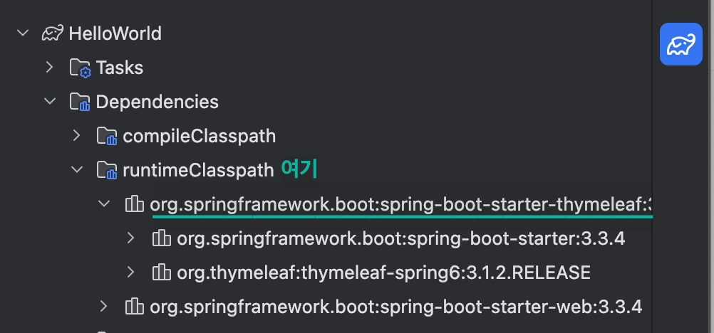Select the compileClasspath label
Image resolution: width=714 pixels, height=333 pixels.
click(x=200, y=136)
